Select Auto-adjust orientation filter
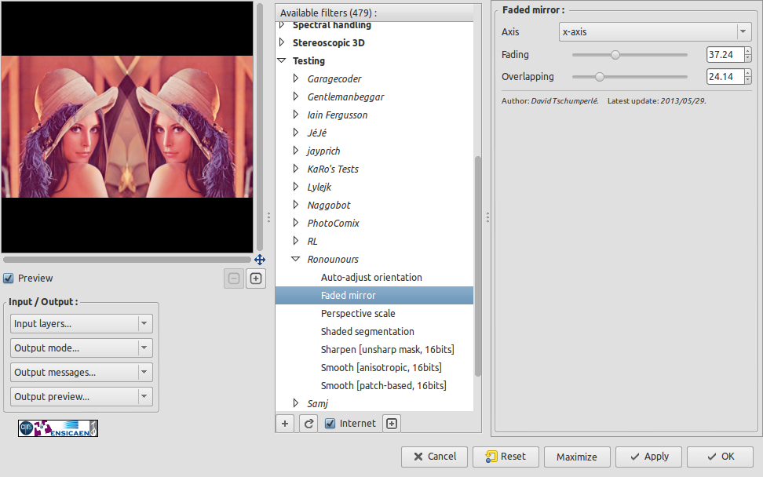Image resolution: width=763 pixels, height=477 pixels. 371,278
